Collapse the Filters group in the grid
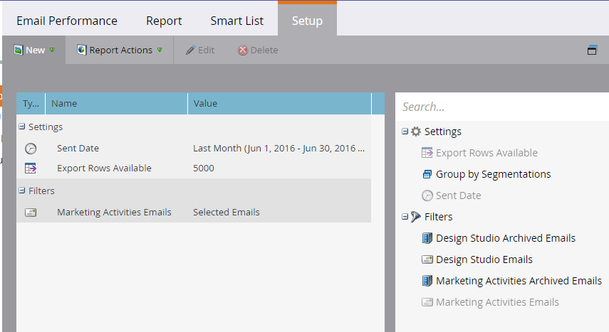 [x=22, y=191]
